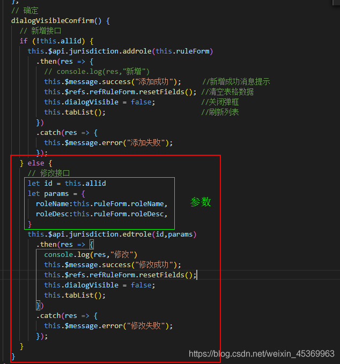This screenshot has width=340, height=364.
Task: Click the line 'if (!this.allid) {'
Action: click(56, 41)
